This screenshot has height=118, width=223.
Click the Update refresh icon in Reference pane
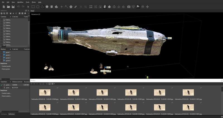point(16,13)
